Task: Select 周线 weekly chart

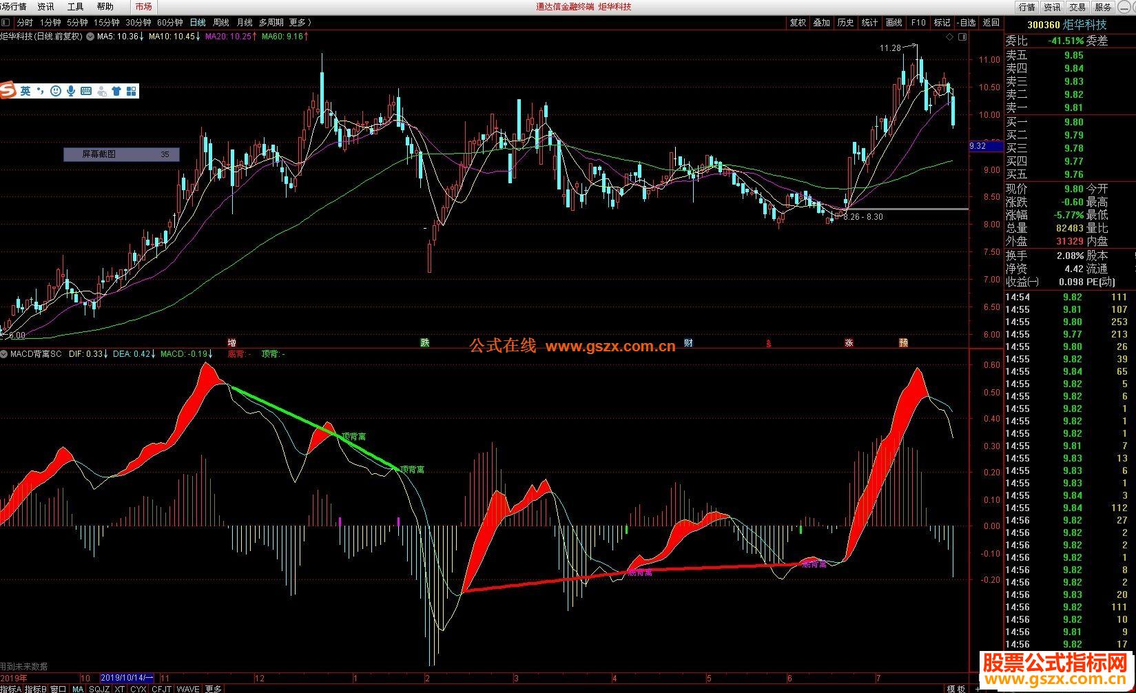Action: click(220, 23)
